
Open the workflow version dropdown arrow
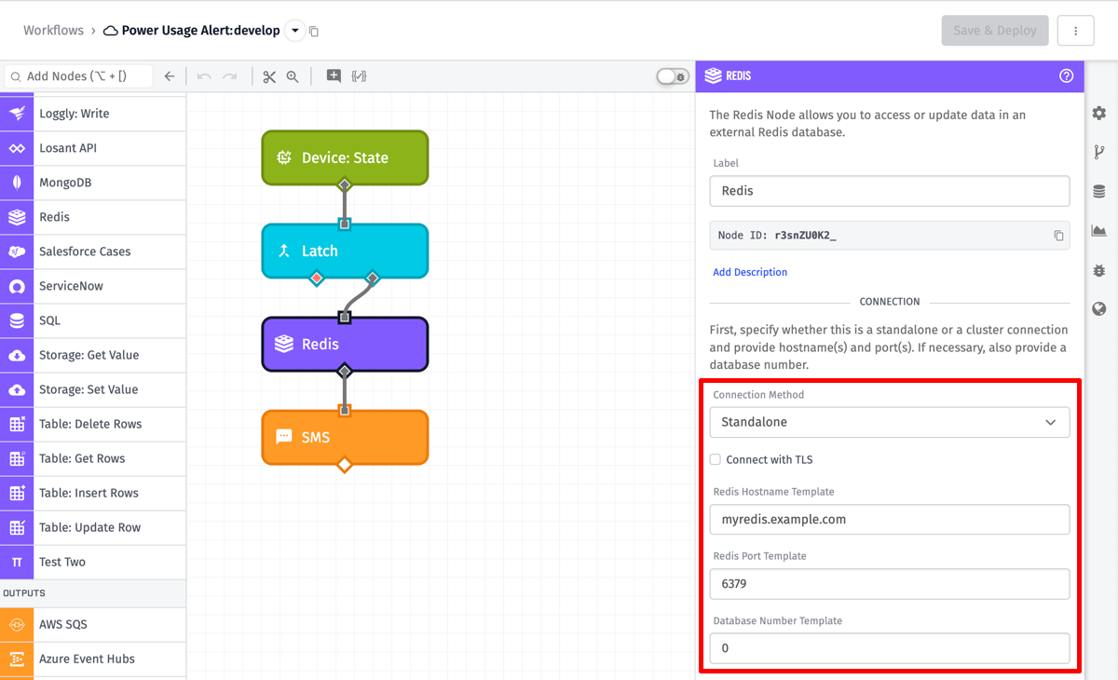295,31
